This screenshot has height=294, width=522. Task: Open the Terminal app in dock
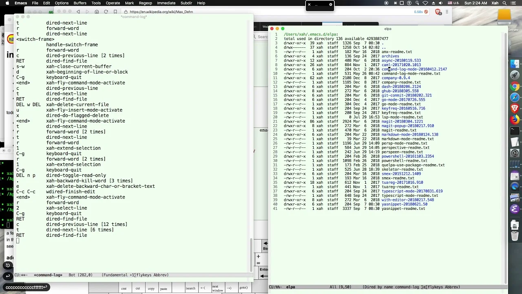click(x=515, y=131)
